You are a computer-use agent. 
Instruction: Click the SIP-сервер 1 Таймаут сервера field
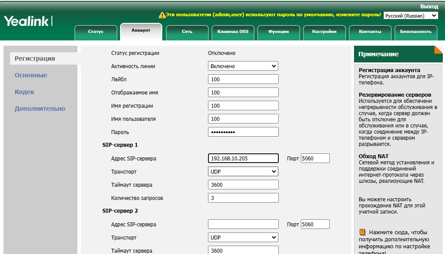click(243, 185)
